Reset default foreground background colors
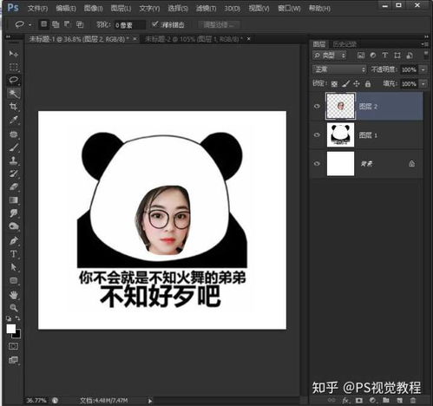This screenshot has width=433, height=406. [9, 318]
